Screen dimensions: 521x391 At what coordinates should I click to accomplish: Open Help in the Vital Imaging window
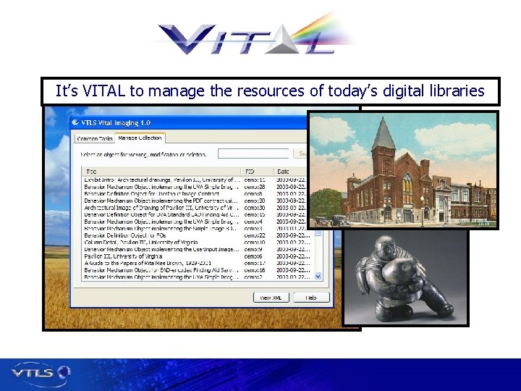pos(311,298)
